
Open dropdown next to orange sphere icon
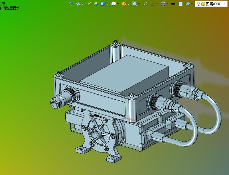128,4
